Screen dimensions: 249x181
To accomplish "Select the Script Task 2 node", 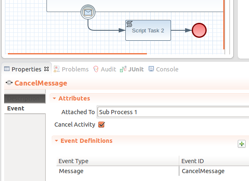I will point(148,30).
